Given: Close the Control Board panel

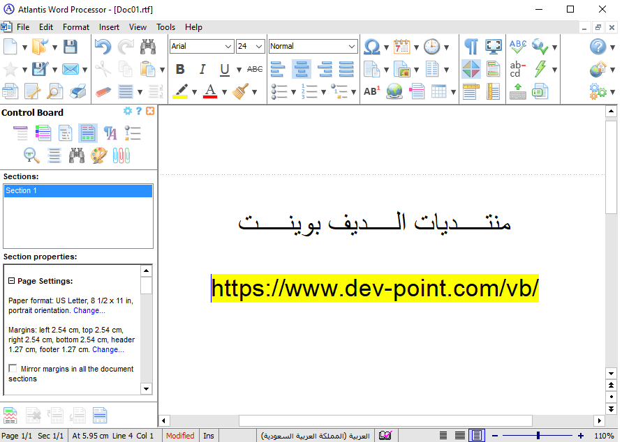Looking at the screenshot, I should tap(150, 112).
